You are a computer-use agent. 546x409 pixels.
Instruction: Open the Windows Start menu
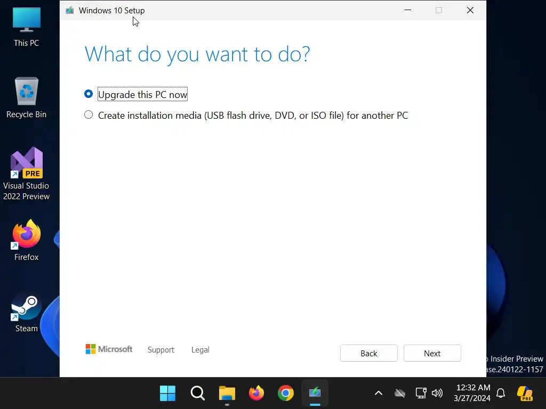pyautogui.click(x=167, y=393)
